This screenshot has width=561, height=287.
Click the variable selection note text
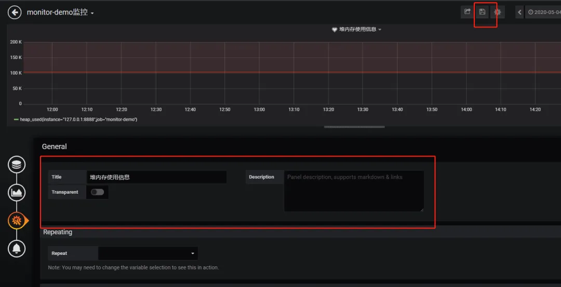click(x=133, y=267)
